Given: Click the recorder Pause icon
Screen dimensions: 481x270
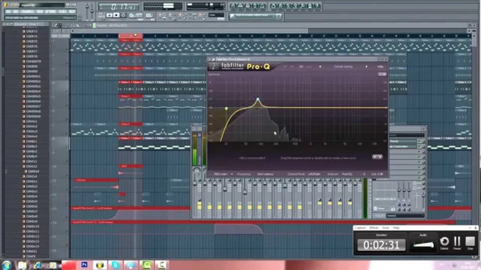Looking at the screenshot, I should [457, 241].
